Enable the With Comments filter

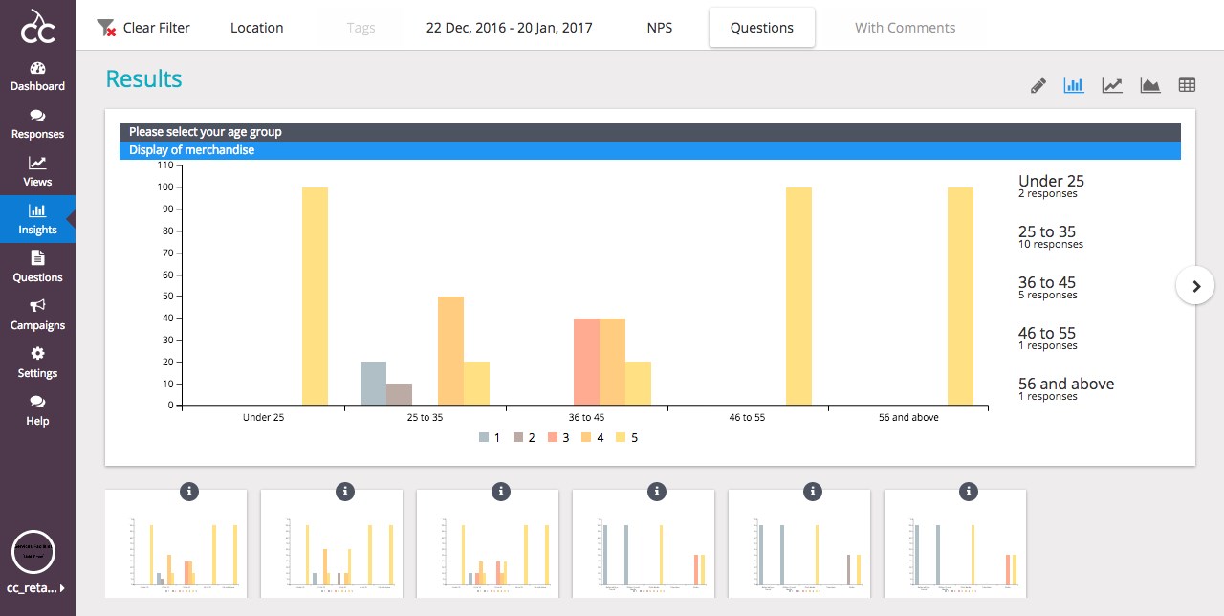904,28
